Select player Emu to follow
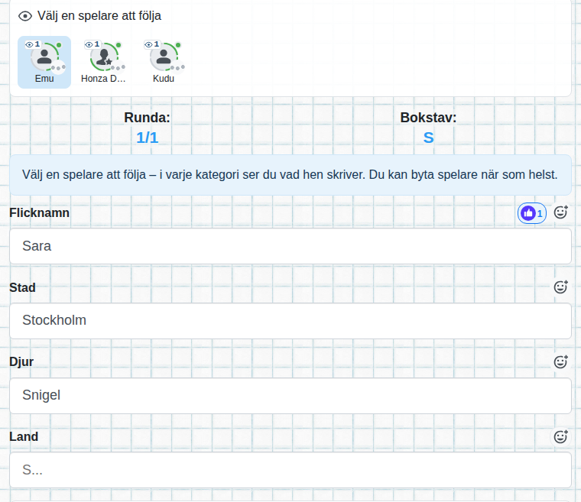 pyautogui.click(x=44, y=62)
